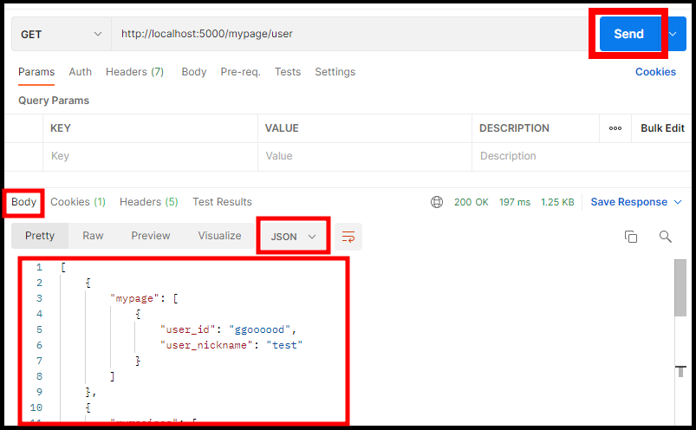Click the "test" value in response
Image resolution: width=696 pixels, height=430 pixels.
(284, 345)
